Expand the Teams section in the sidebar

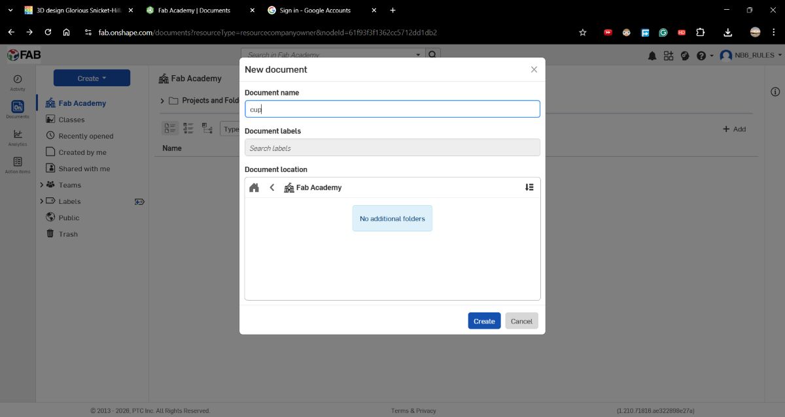[41, 185]
